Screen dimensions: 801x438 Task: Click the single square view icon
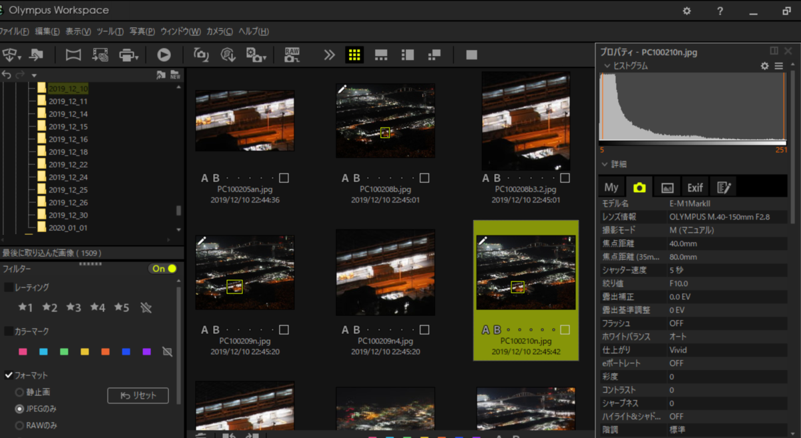click(x=472, y=55)
